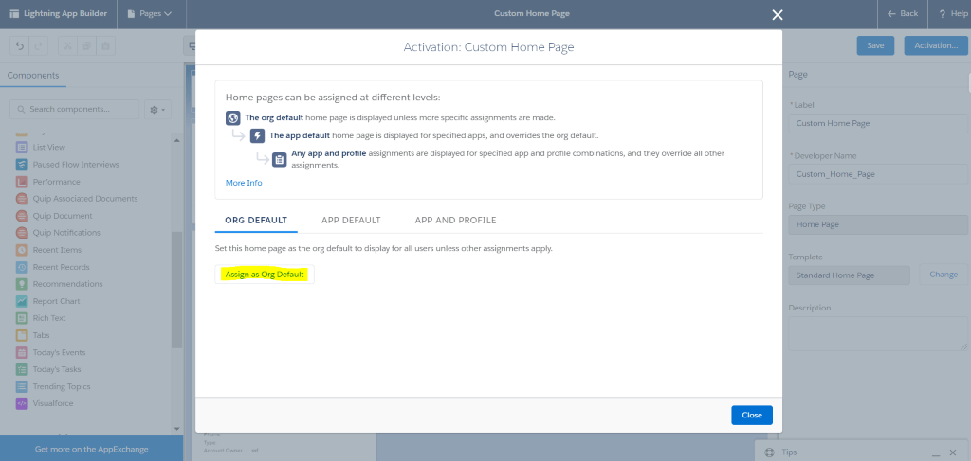The height and width of the screenshot is (461, 971).
Task: Switch to the App Default tab
Action: (x=351, y=221)
